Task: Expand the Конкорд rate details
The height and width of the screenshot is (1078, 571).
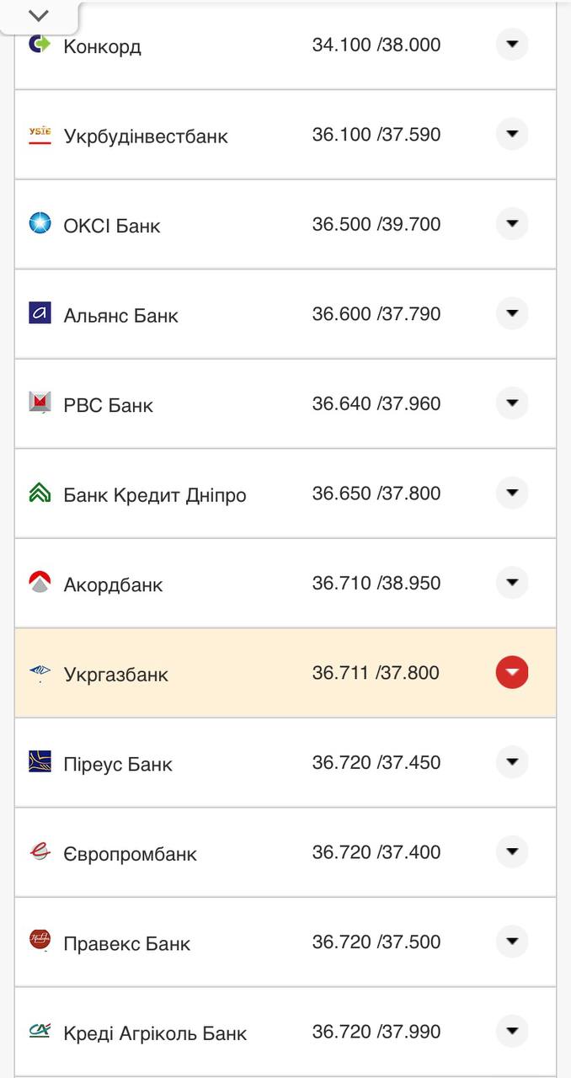Action: click(x=512, y=45)
